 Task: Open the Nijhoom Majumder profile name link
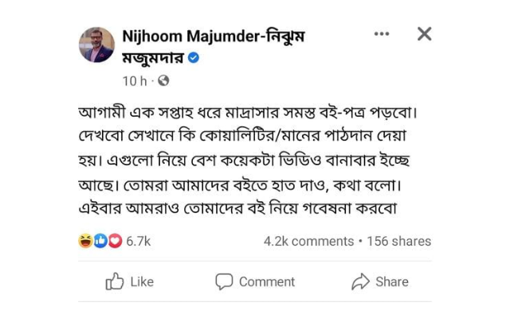click(214, 47)
